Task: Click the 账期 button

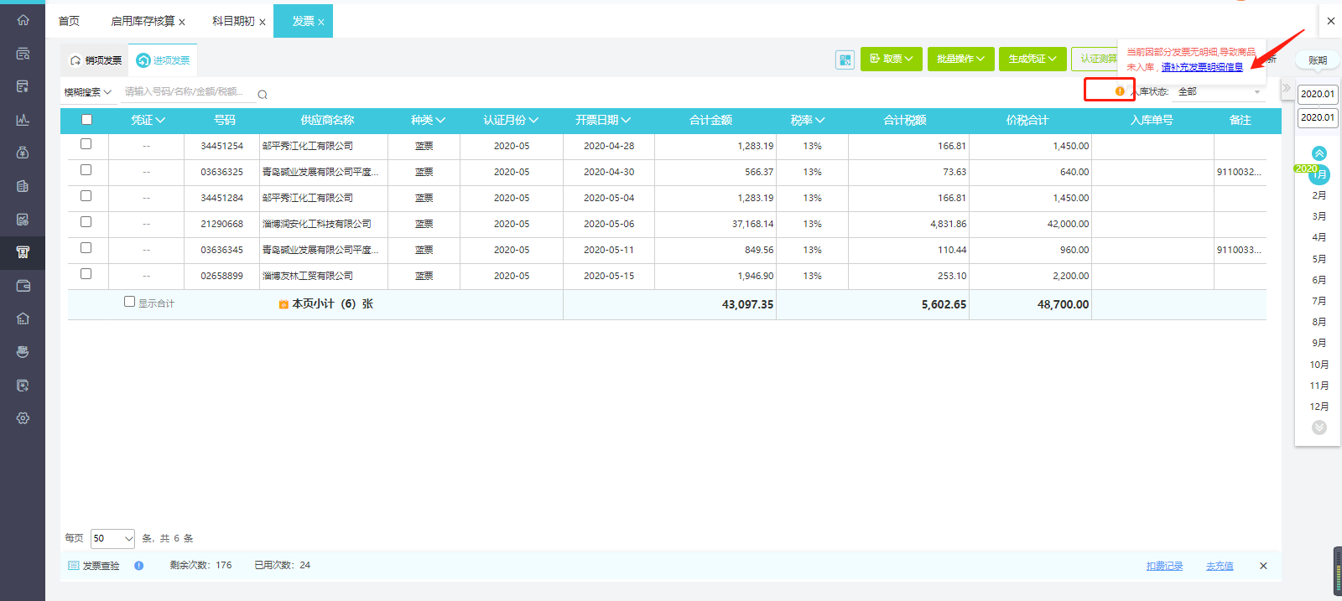Action: pos(1318,60)
